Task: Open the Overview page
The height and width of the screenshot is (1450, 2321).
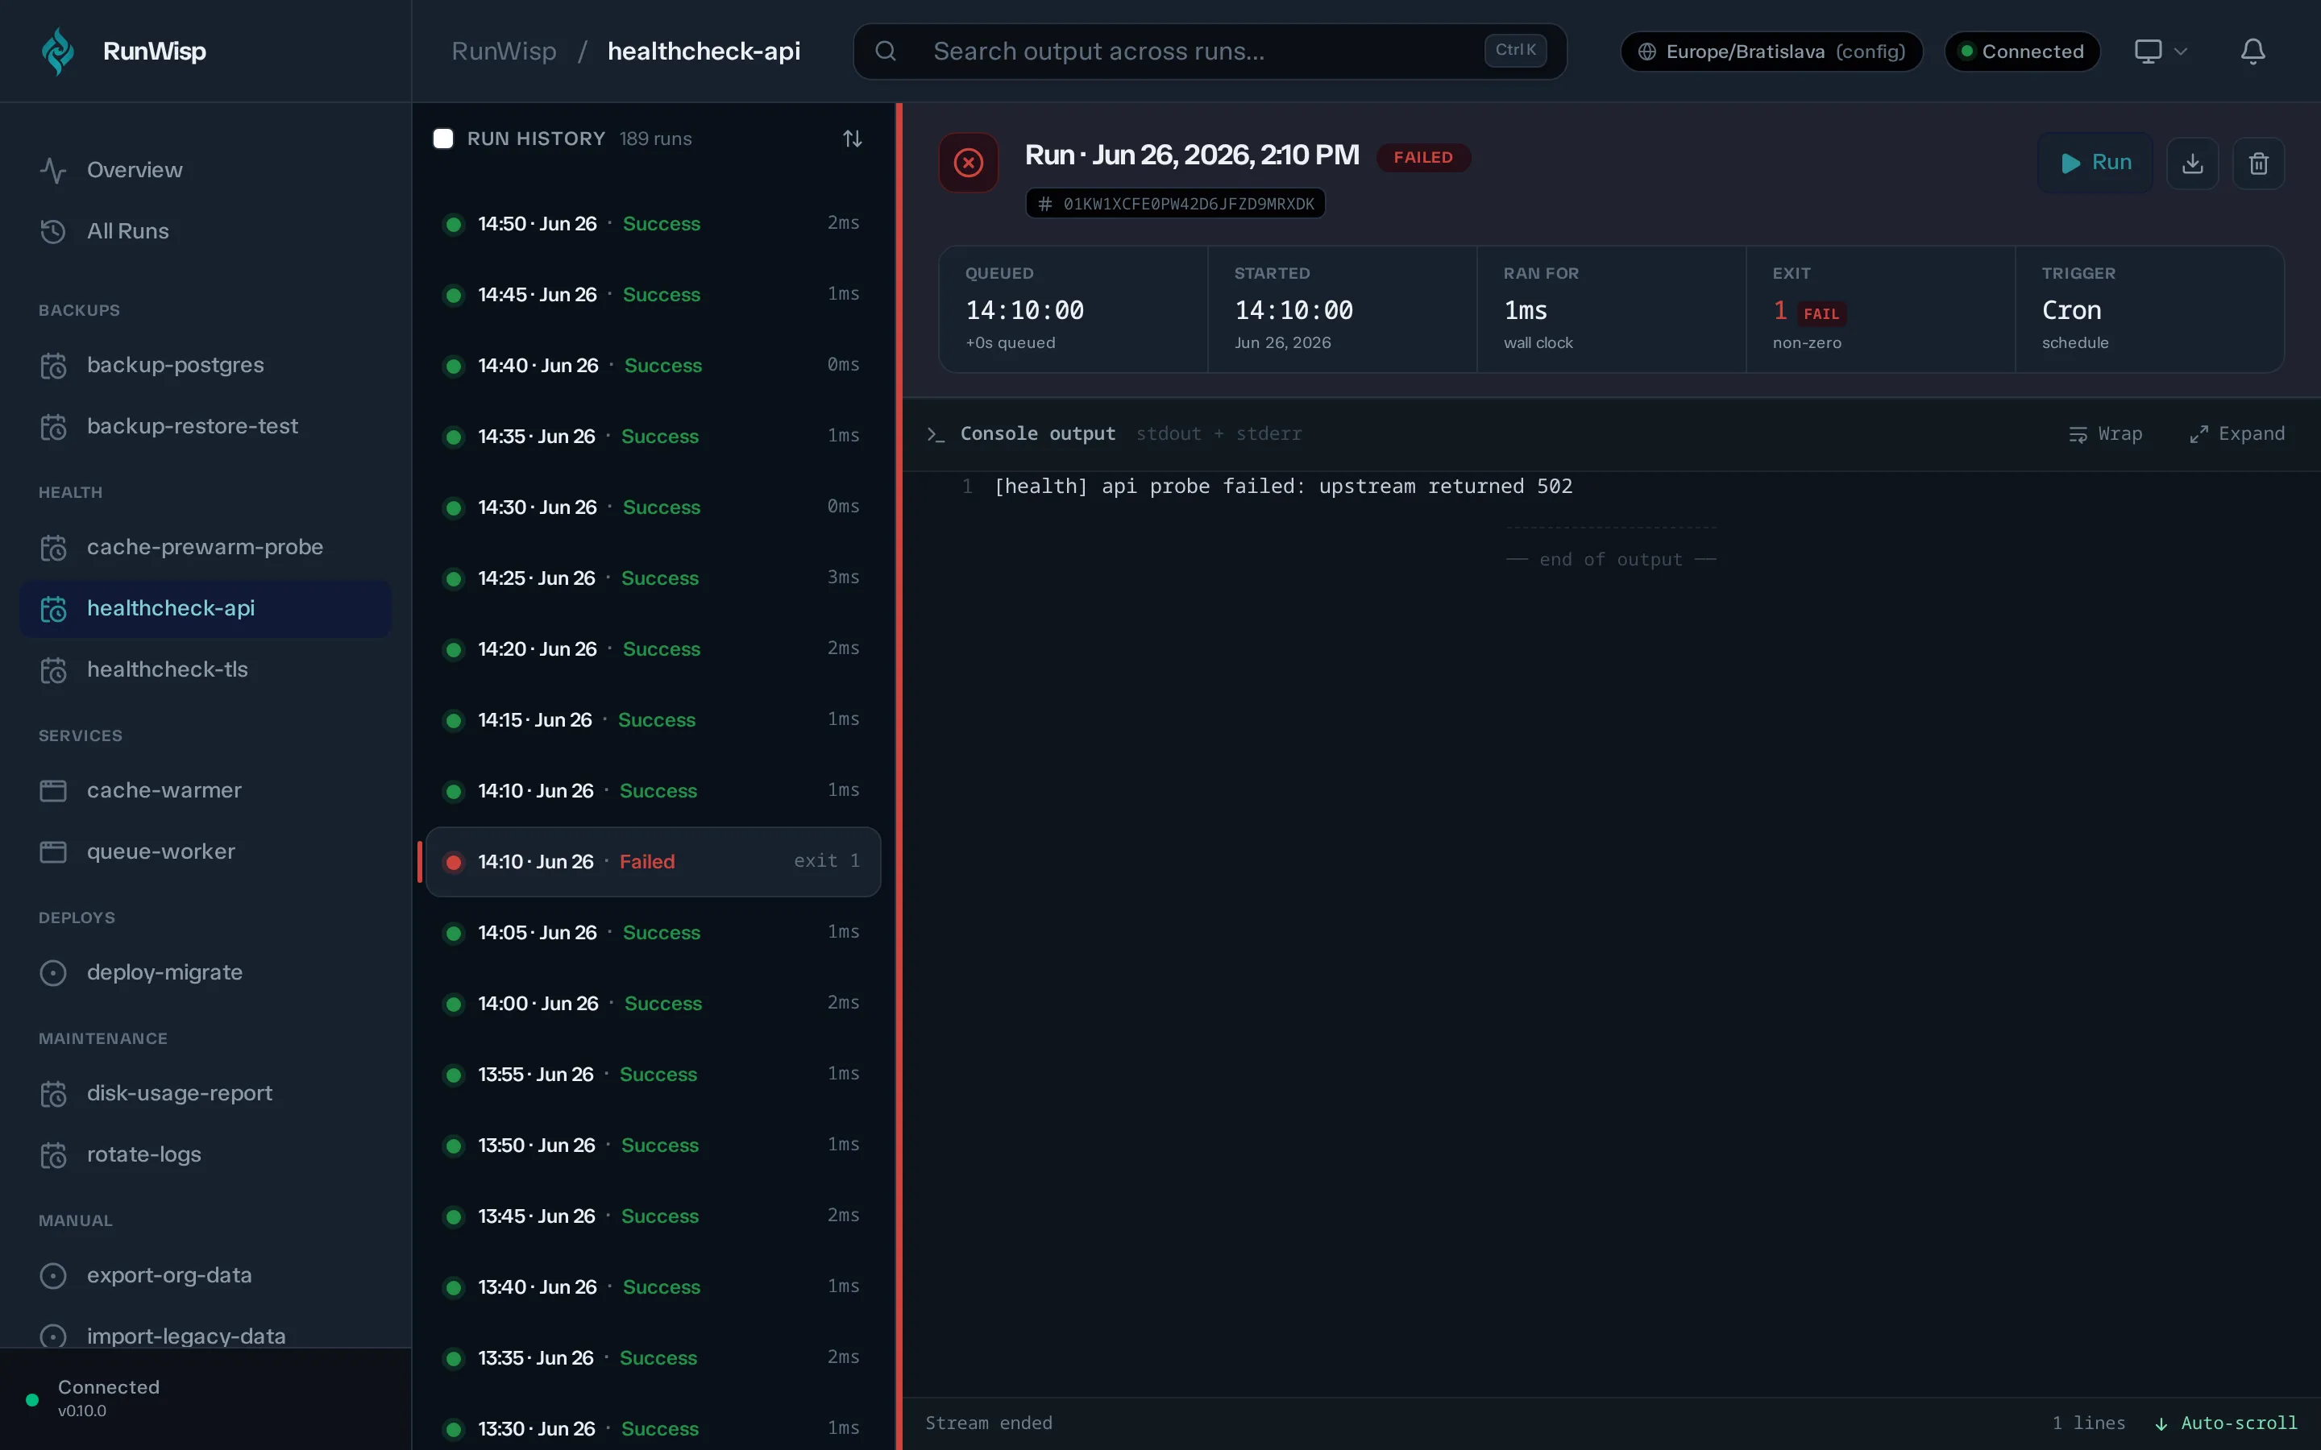Action: [206, 170]
